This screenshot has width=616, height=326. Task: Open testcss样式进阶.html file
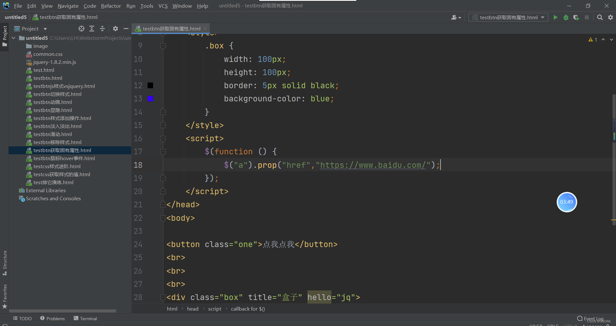(57, 166)
